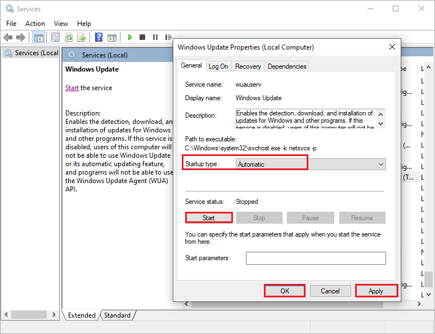Screen dimensions: 435x334
Task: Click green Start Service play icon
Action: (x=129, y=37)
